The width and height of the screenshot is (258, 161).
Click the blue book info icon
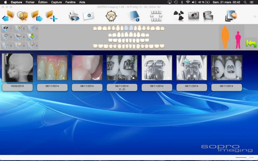133,16
